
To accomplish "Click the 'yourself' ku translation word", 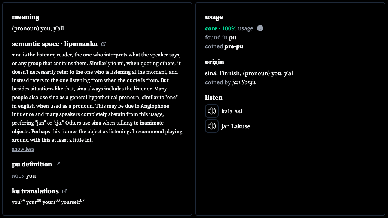I will coord(70,202).
